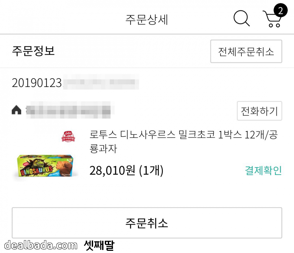294x253 pixels.
Task: Click the dealbada.com watermark
Action: pyautogui.click(x=41, y=245)
